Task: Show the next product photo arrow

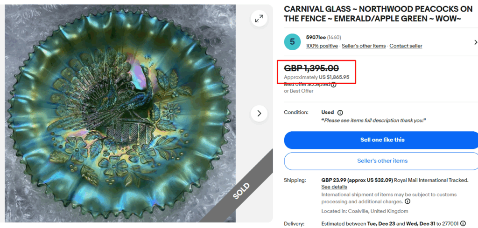Action: (x=259, y=113)
